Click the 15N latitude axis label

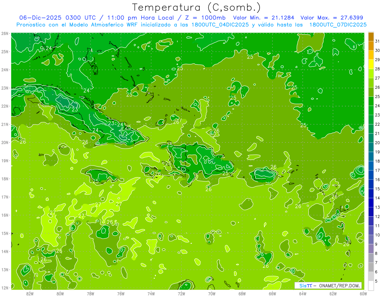point(5,233)
